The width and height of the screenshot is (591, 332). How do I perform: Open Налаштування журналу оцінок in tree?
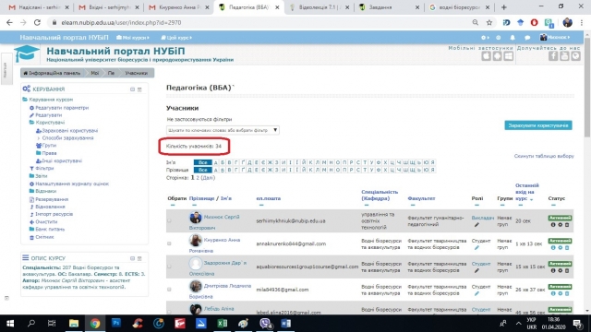click(72, 184)
